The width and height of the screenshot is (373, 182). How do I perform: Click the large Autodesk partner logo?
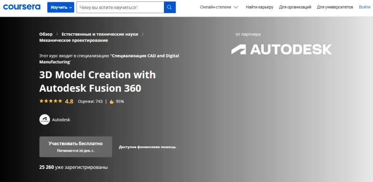(282, 49)
